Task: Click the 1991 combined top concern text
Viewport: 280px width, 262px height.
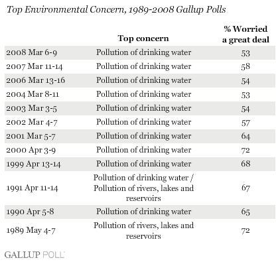Action: coord(143,188)
